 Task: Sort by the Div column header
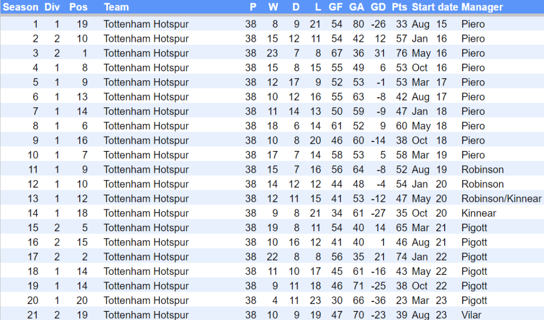click(x=52, y=7)
